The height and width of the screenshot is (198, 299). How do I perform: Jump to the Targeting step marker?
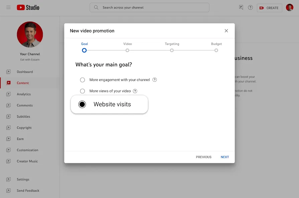point(172,50)
